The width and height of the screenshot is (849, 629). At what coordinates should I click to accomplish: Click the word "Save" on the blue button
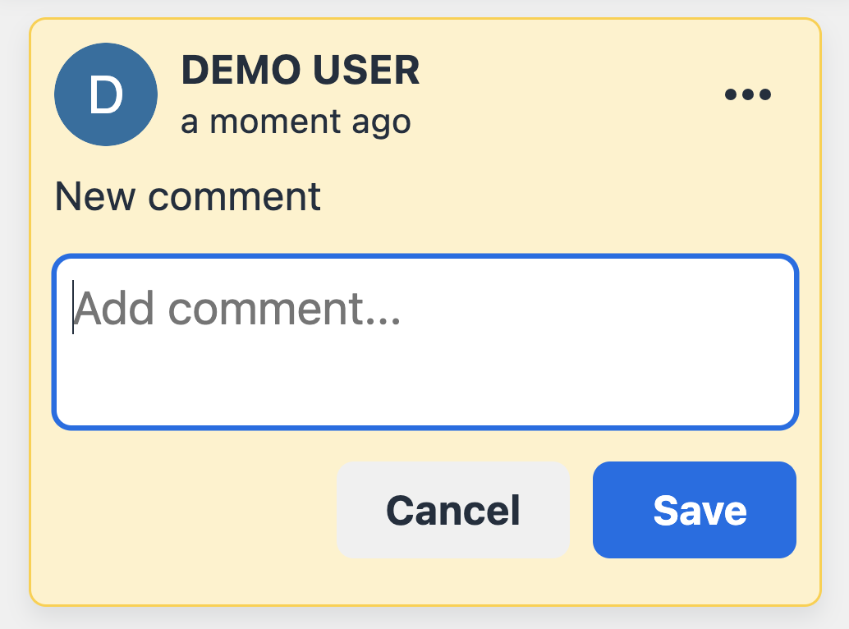coord(700,510)
